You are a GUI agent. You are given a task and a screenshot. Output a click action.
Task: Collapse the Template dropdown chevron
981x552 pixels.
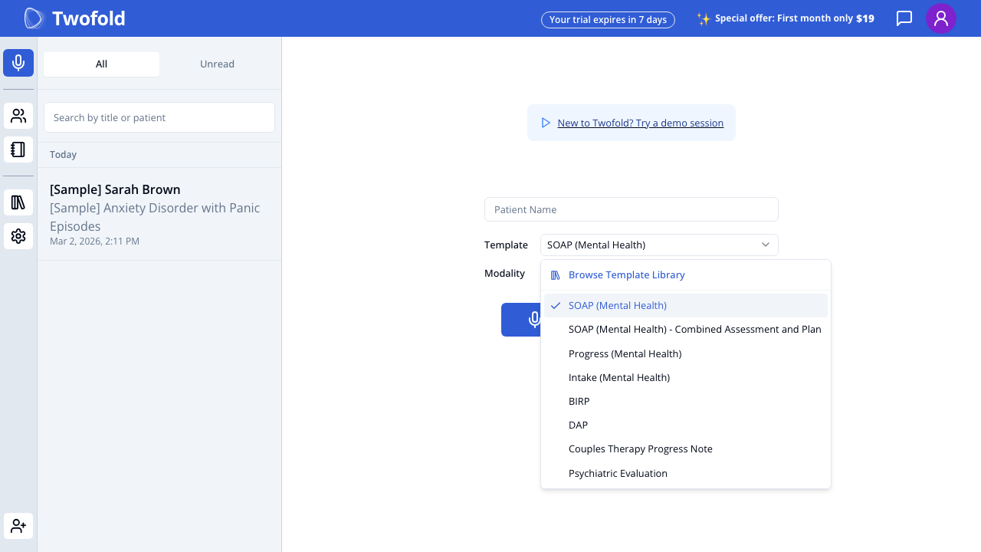[x=765, y=245]
